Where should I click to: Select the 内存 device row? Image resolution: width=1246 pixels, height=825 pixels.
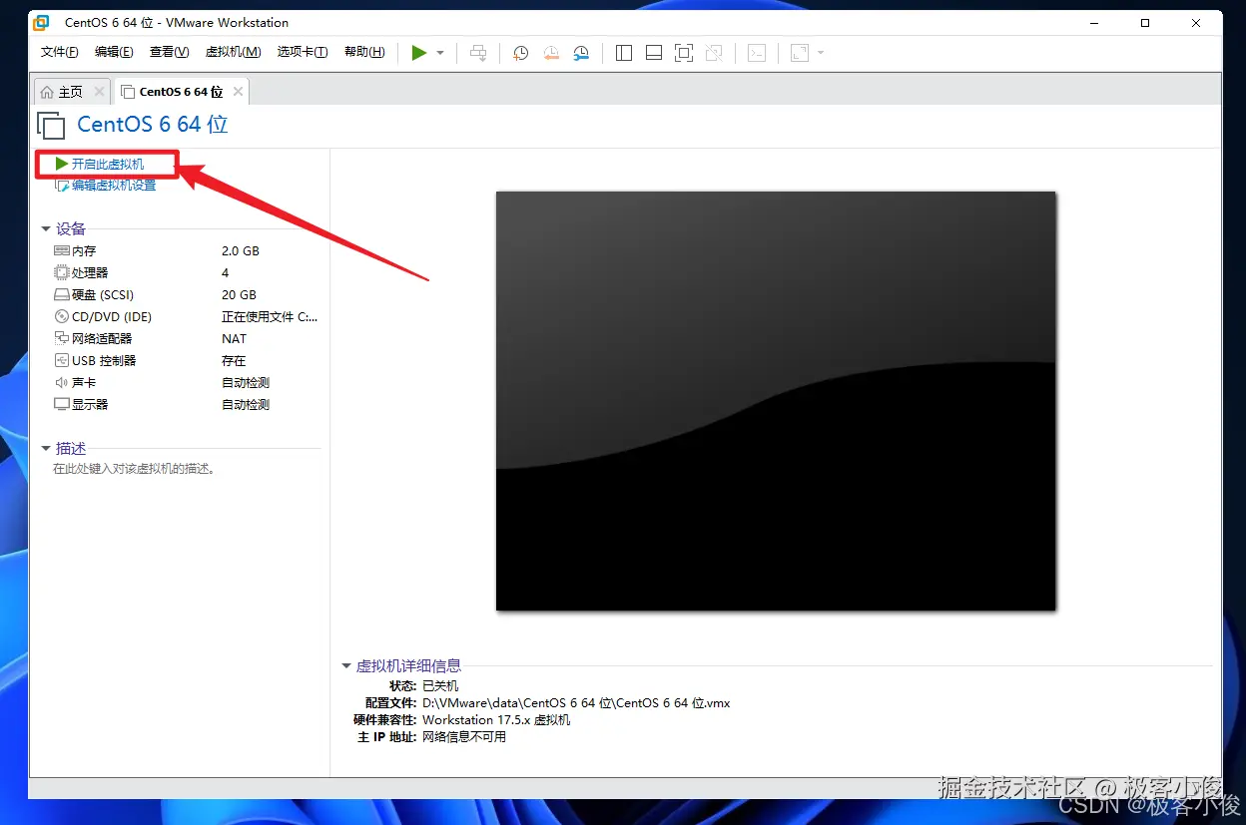click(x=187, y=251)
